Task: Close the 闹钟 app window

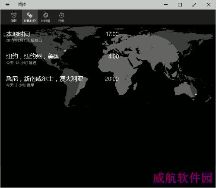Action: 208,5
